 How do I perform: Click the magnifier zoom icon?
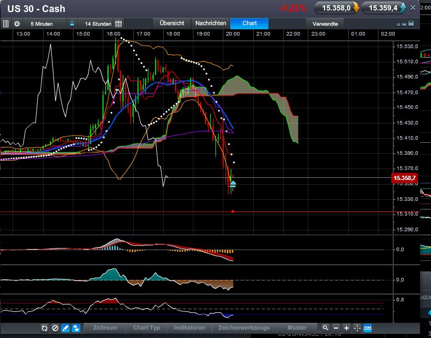coord(326,328)
